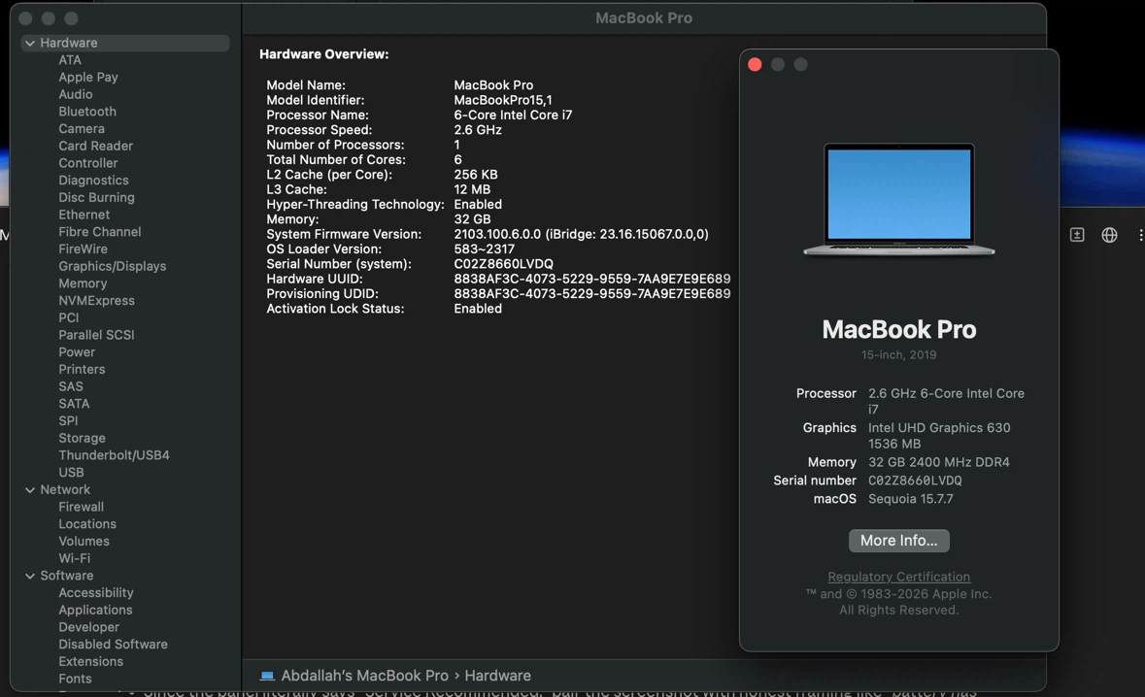Click the serial number C02Z8660LVDQ in System Report
The height and width of the screenshot is (697, 1145).
pos(503,263)
